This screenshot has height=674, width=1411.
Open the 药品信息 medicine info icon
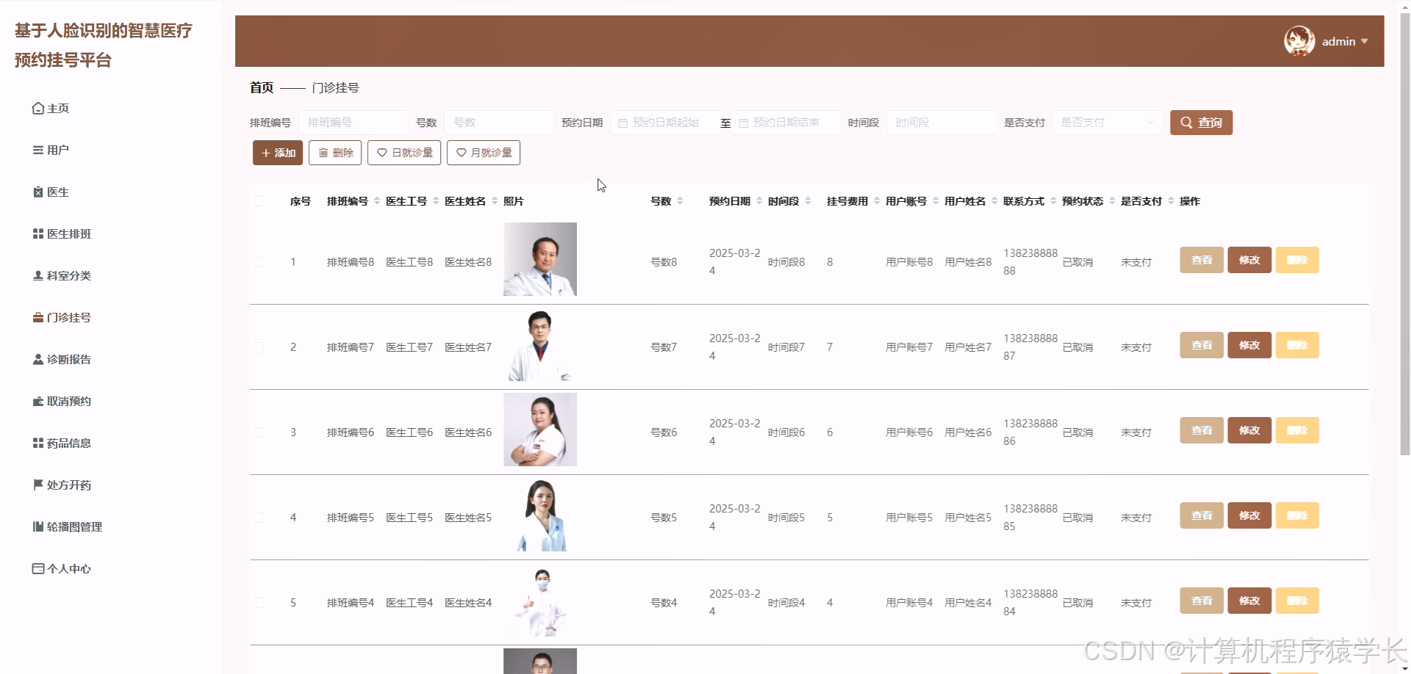pos(38,443)
